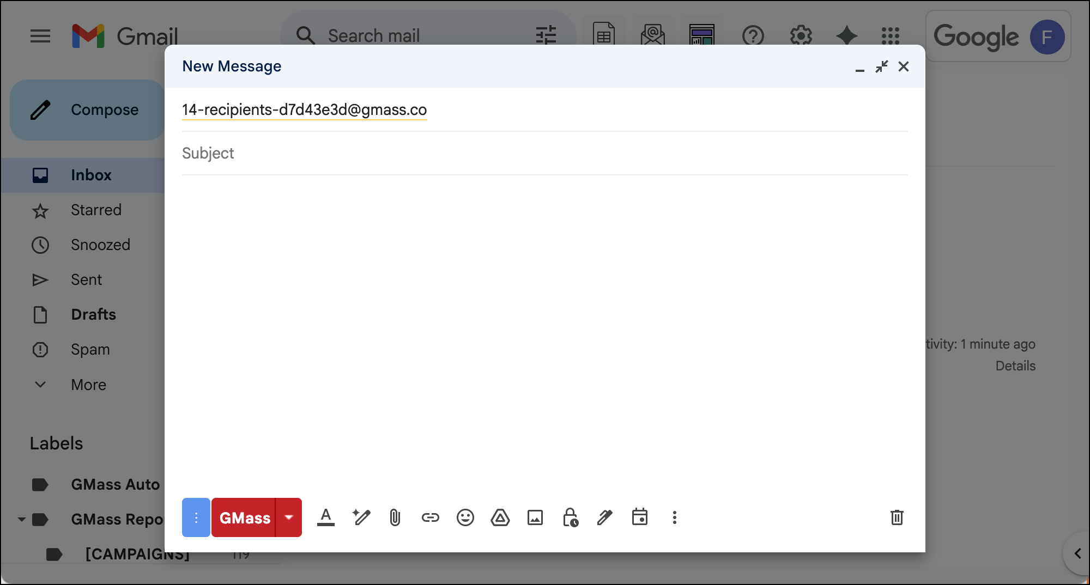Toggle text formatting options
Image resolution: width=1090 pixels, height=585 pixels.
tap(326, 517)
